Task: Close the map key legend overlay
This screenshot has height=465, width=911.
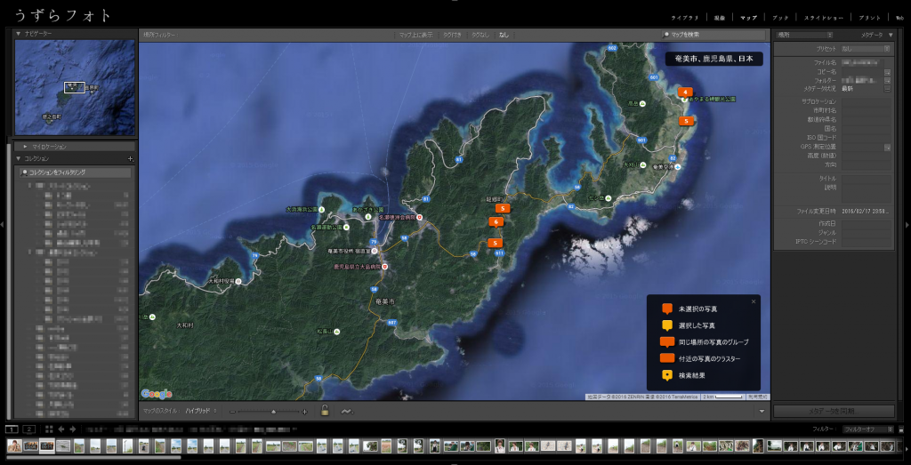Action: (x=754, y=301)
